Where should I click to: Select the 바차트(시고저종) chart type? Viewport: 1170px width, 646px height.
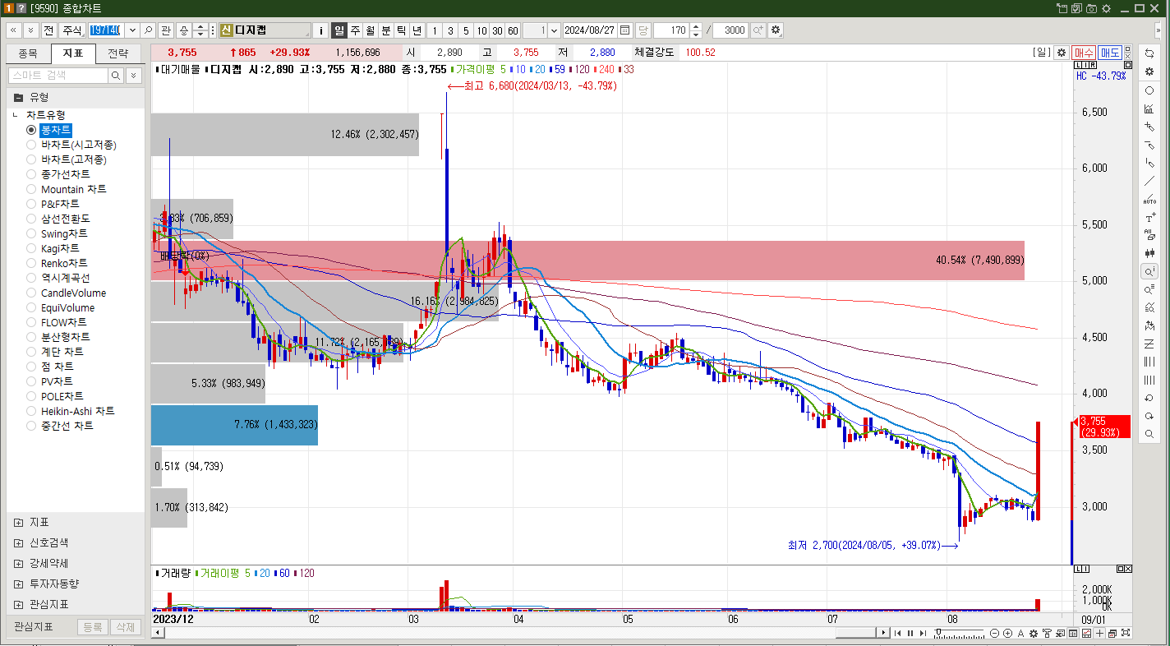coord(78,145)
